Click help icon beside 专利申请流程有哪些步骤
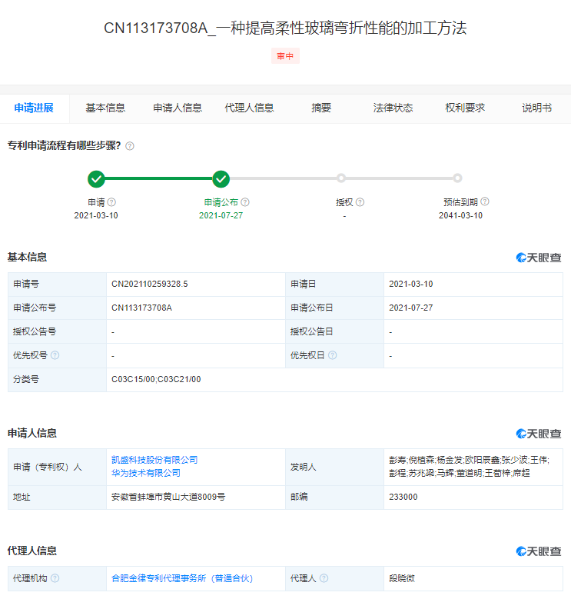The height and width of the screenshot is (609, 571). (130, 146)
